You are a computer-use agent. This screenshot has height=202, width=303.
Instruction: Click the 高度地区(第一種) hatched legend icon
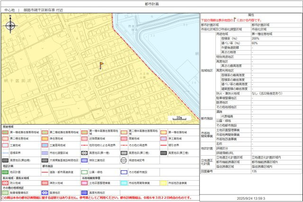click(85, 153)
